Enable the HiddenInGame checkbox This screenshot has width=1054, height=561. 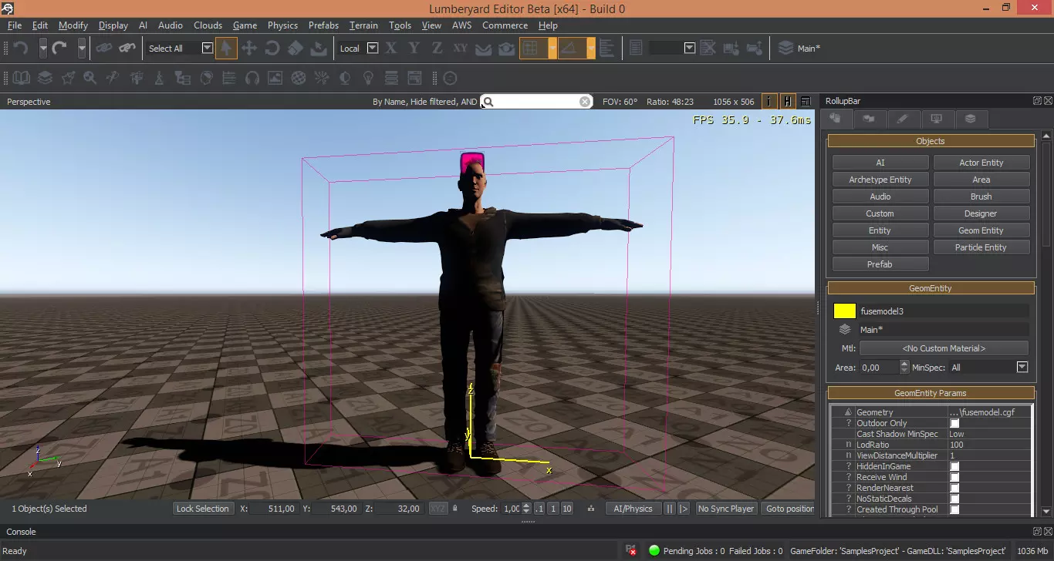tap(954, 466)
